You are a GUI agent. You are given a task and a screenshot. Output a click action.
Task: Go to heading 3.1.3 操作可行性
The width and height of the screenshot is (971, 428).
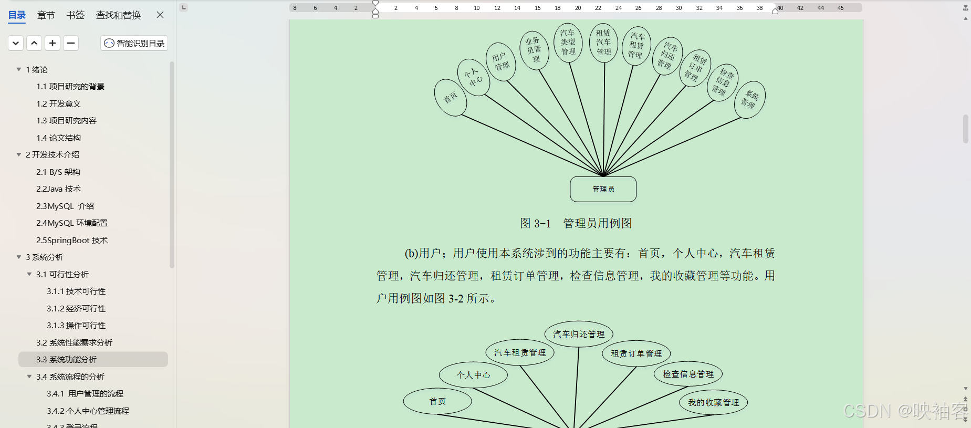pyautogui.click(x=76, y=326)
